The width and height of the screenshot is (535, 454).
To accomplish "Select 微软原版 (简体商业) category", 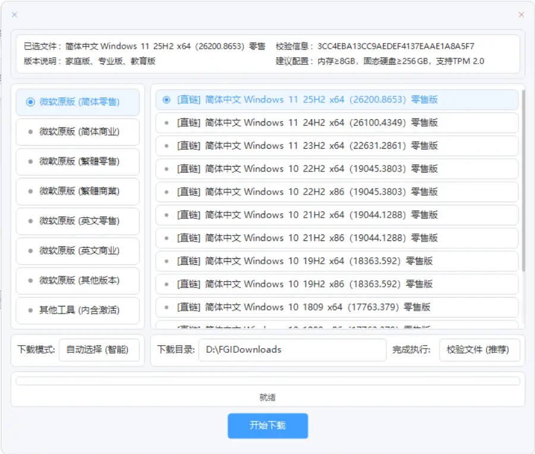I will [x=78, y=131].
